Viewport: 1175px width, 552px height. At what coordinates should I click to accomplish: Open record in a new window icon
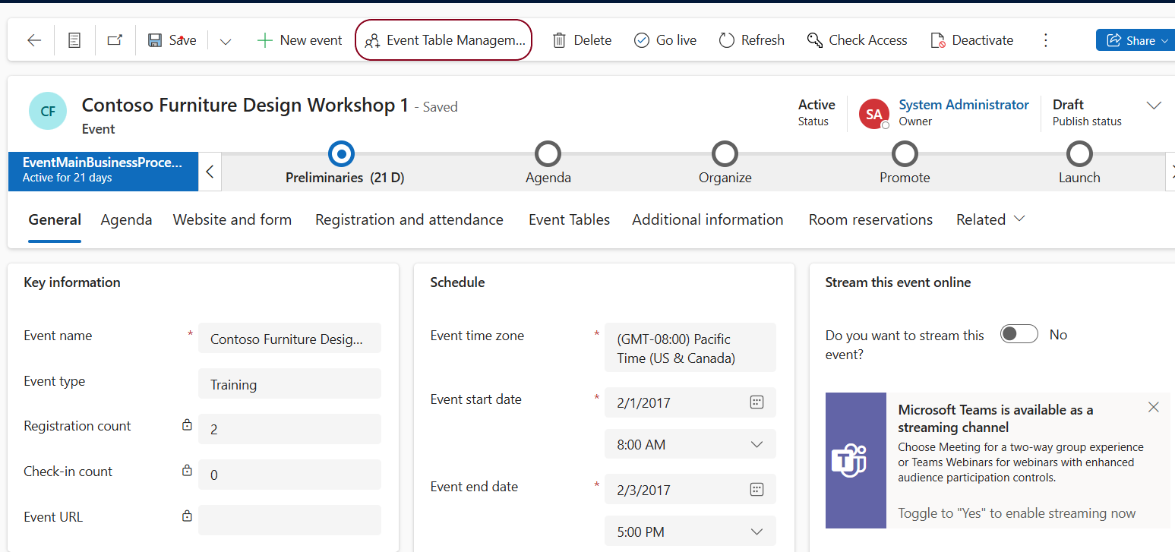(115, 40)
